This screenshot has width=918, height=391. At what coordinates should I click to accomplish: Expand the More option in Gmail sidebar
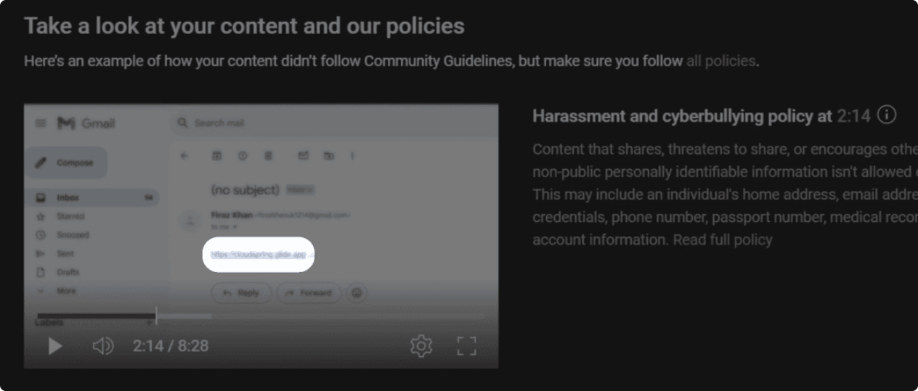[x=66, y=291]
